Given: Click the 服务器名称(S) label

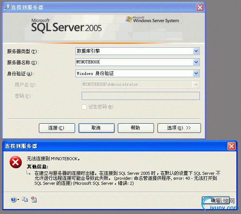Looking at the screenshot, I should 23,63.
